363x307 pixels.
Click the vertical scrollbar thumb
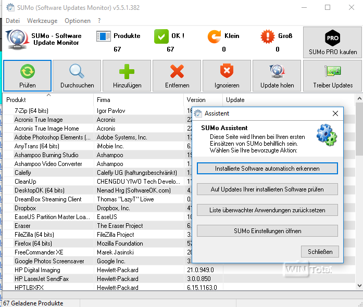tap(359, 129)
